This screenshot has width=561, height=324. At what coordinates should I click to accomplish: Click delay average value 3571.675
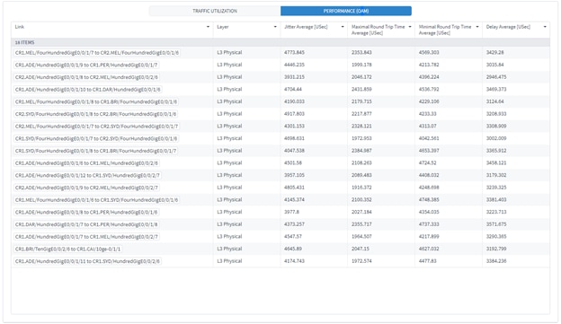click(x=496, y=224)
